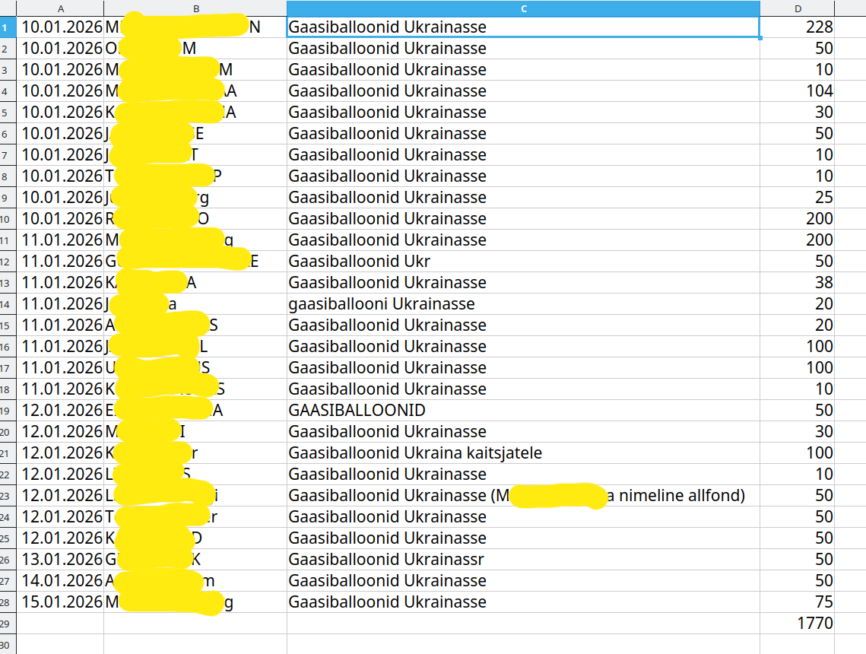This screenshot has width=866, height=654.
Task: Select cell containing amount 228
Action: [797, 27]
